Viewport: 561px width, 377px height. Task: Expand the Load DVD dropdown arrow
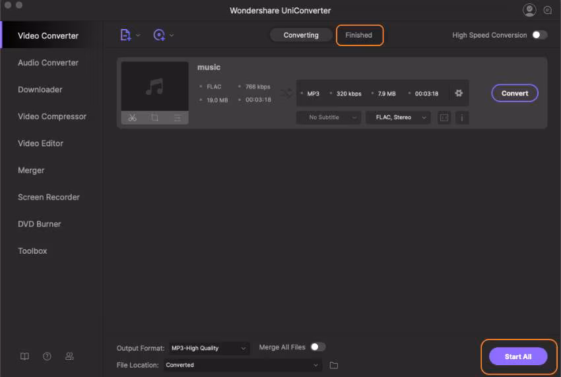[x=172, y=36]
